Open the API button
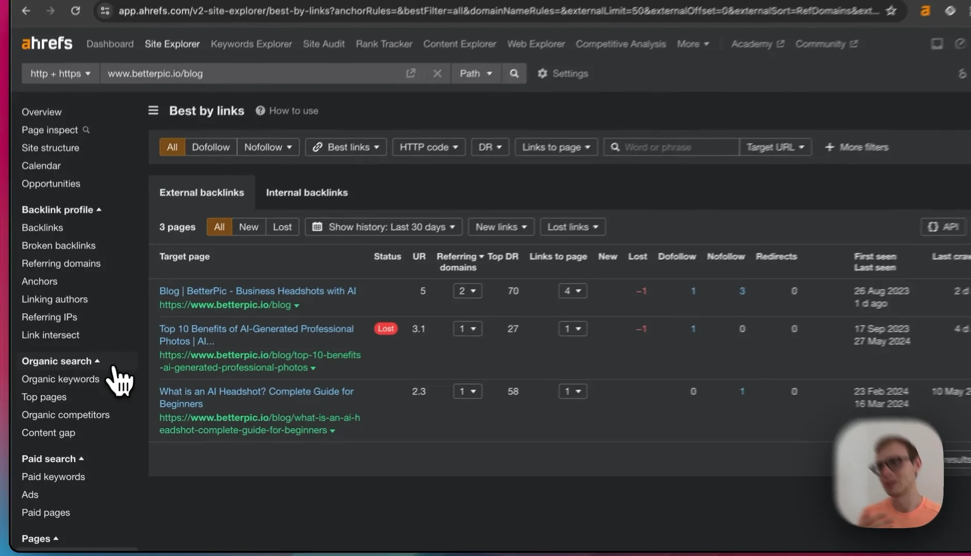The image size is (971, 556). (943, 227)
